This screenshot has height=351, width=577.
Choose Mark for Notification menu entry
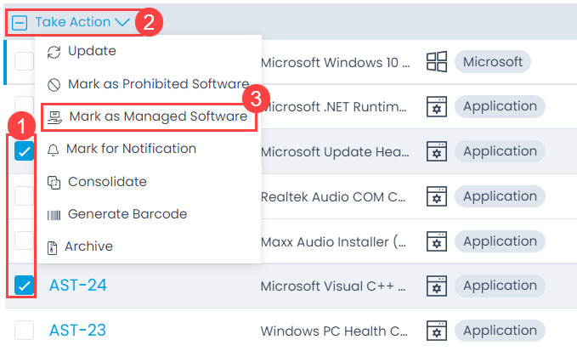[131, 149]
